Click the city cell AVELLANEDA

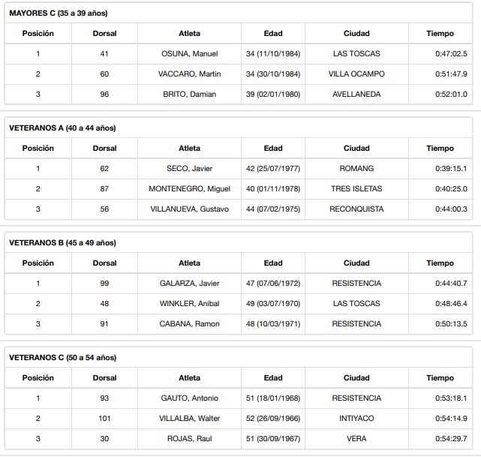click(356, 95)
